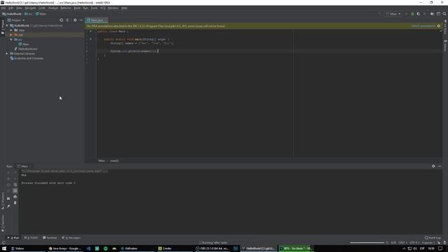Open Run panel settings gear
The height and width of the screenshot is (252, 448).
(433, 166)
